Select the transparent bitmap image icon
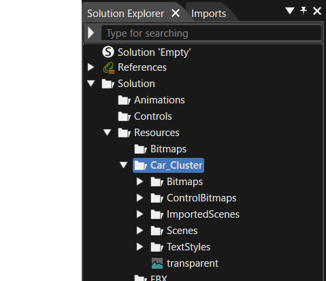326x281 pixels. click(157, 263)
